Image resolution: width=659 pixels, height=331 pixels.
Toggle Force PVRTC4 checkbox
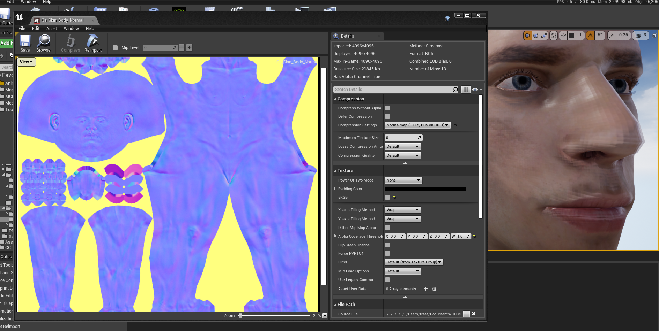click(387, 253)
